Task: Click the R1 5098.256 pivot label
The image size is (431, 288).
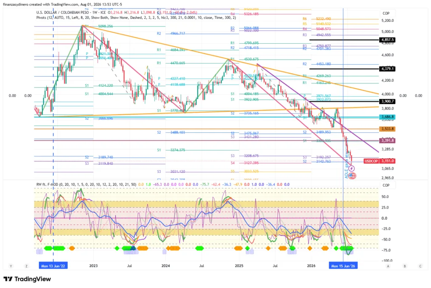Action: pos(99,26)
